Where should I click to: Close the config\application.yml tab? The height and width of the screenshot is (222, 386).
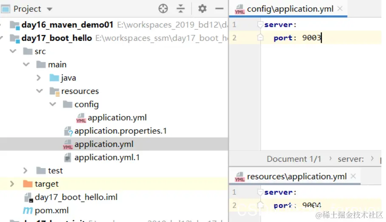point(340,8)
